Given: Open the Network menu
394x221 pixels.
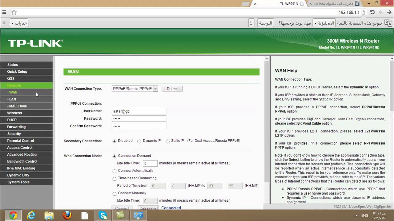Looking at the screenshot, I should [x=26, y=85].
